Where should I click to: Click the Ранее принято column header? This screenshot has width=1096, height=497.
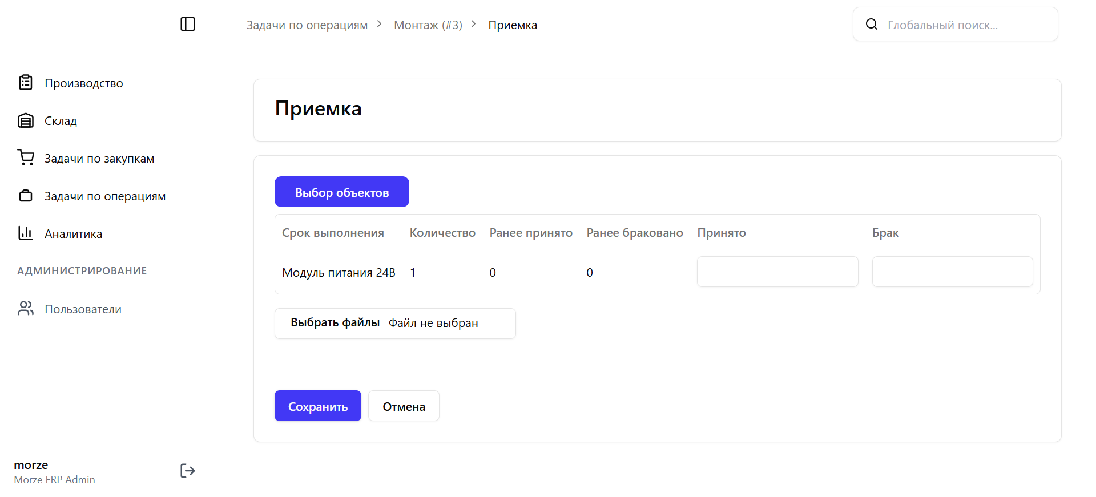(531, 233)
